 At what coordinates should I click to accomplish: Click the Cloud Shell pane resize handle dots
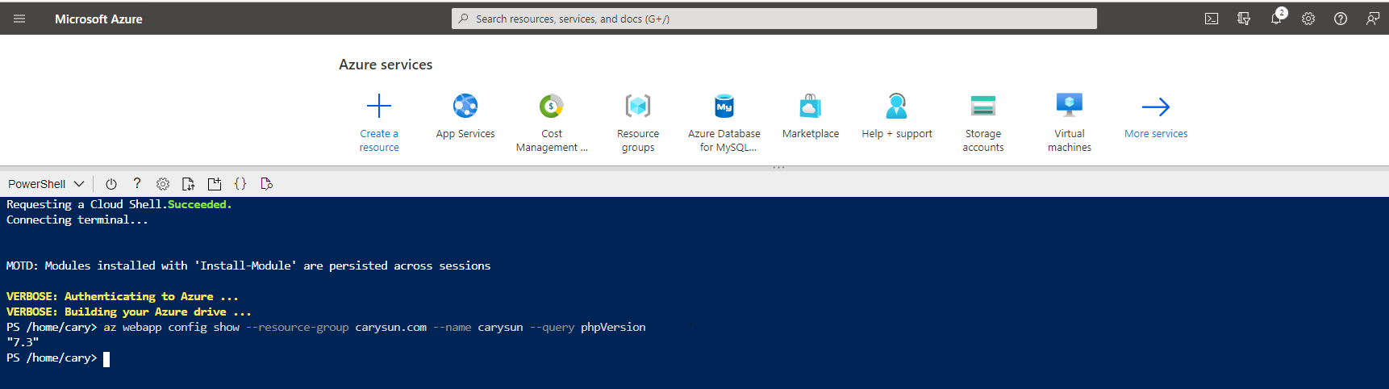point(778,168)
